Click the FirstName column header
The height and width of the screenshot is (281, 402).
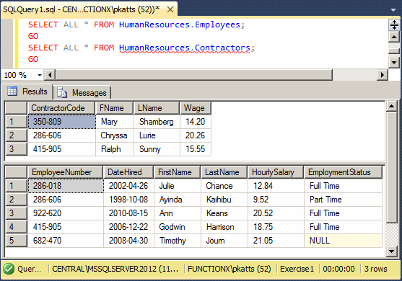177,172
